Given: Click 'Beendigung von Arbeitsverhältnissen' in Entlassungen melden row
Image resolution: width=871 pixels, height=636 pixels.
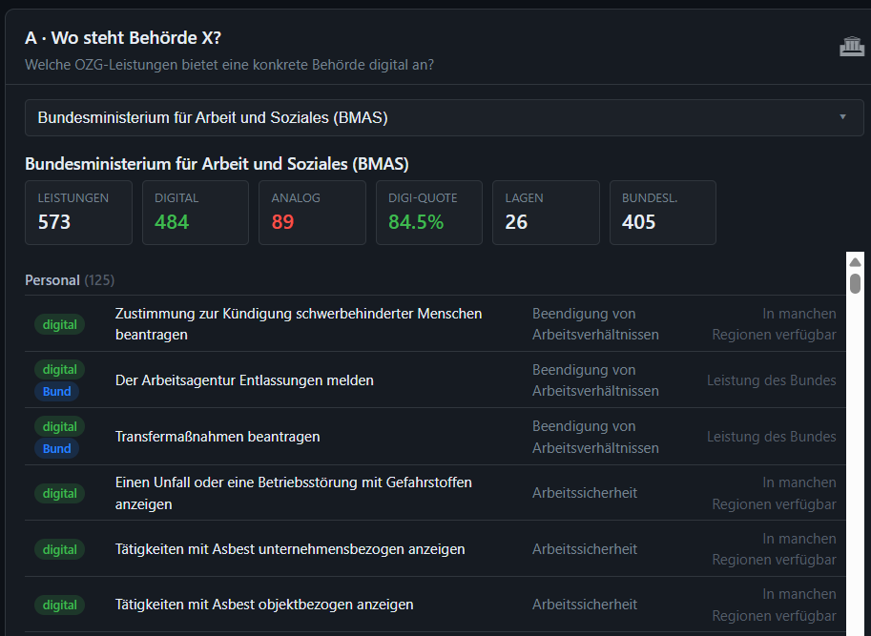Looking at the screenshot, I should click(595, 380).
